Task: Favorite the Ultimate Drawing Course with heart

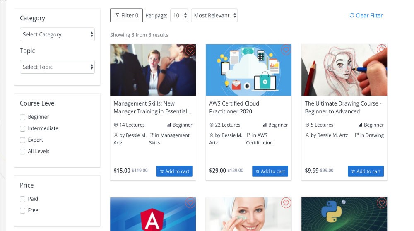Action: coord(382,50)
